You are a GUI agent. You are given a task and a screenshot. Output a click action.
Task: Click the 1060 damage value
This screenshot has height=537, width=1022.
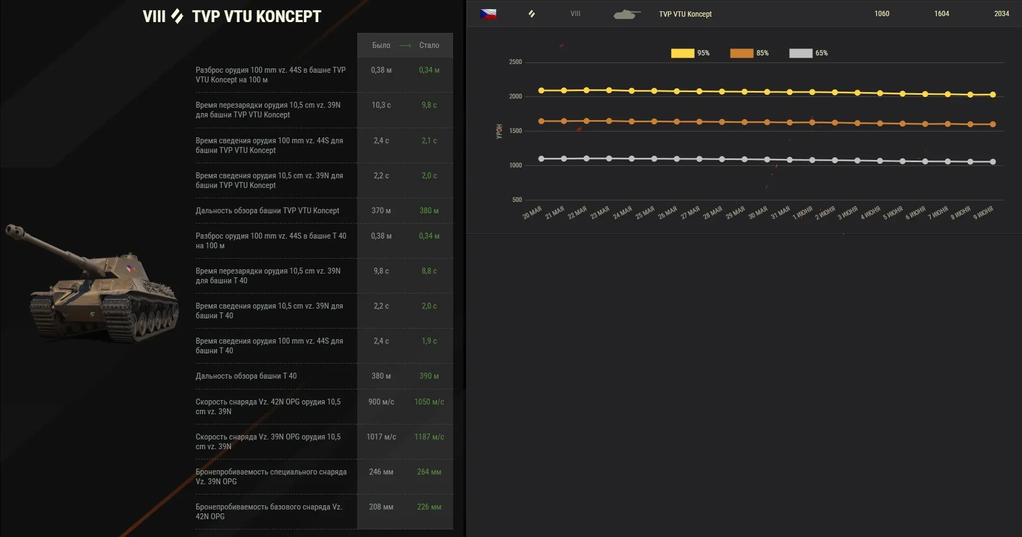[881, 14]
